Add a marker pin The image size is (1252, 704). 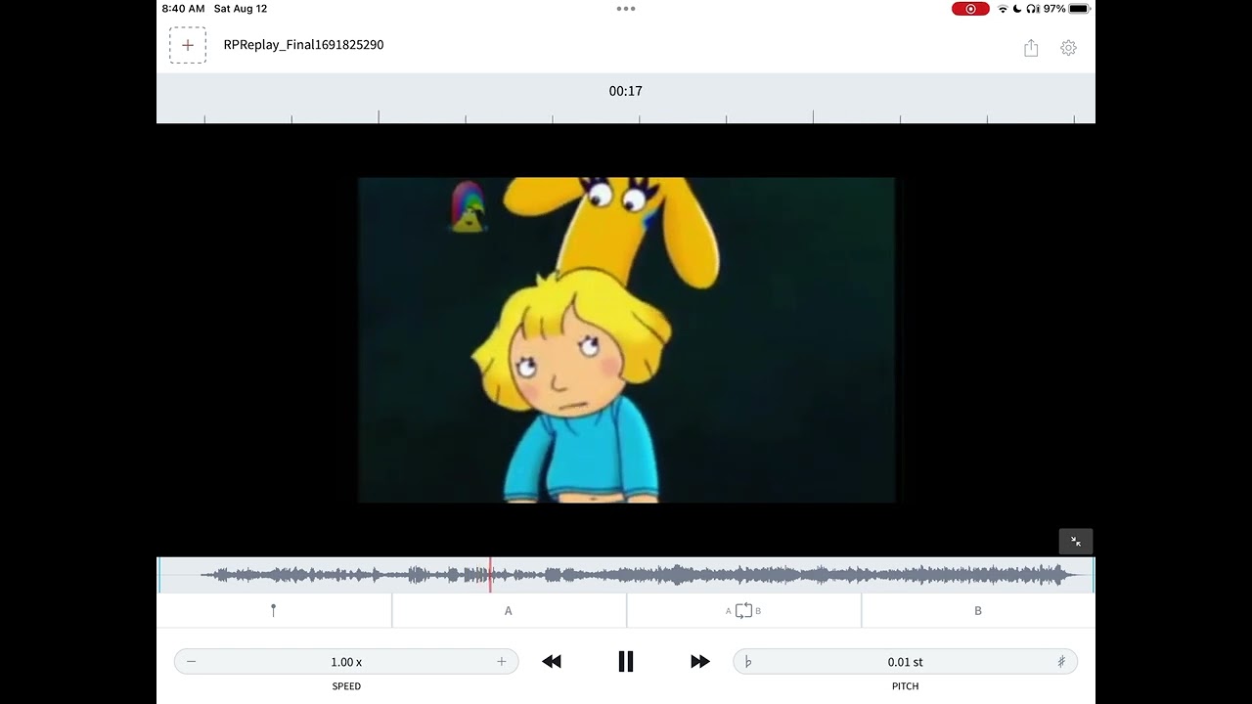[x=273, y=610]
